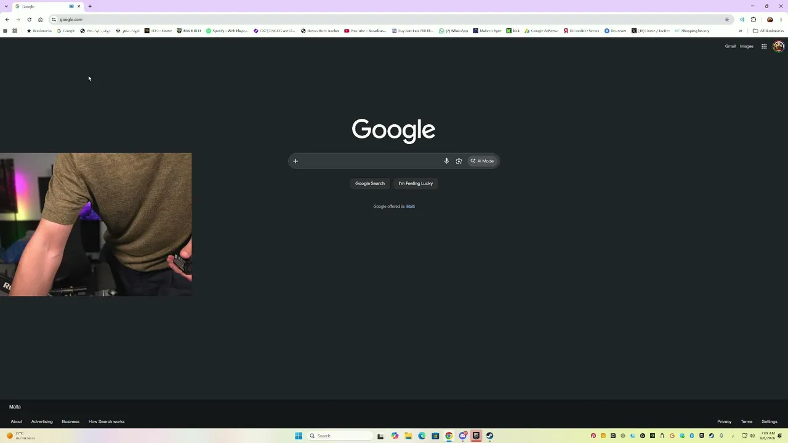Image resolution: width=788 pixels, height=443 pixels.
Task: Open the Spotify Web Player bookmark
Action: click(227, 31)
